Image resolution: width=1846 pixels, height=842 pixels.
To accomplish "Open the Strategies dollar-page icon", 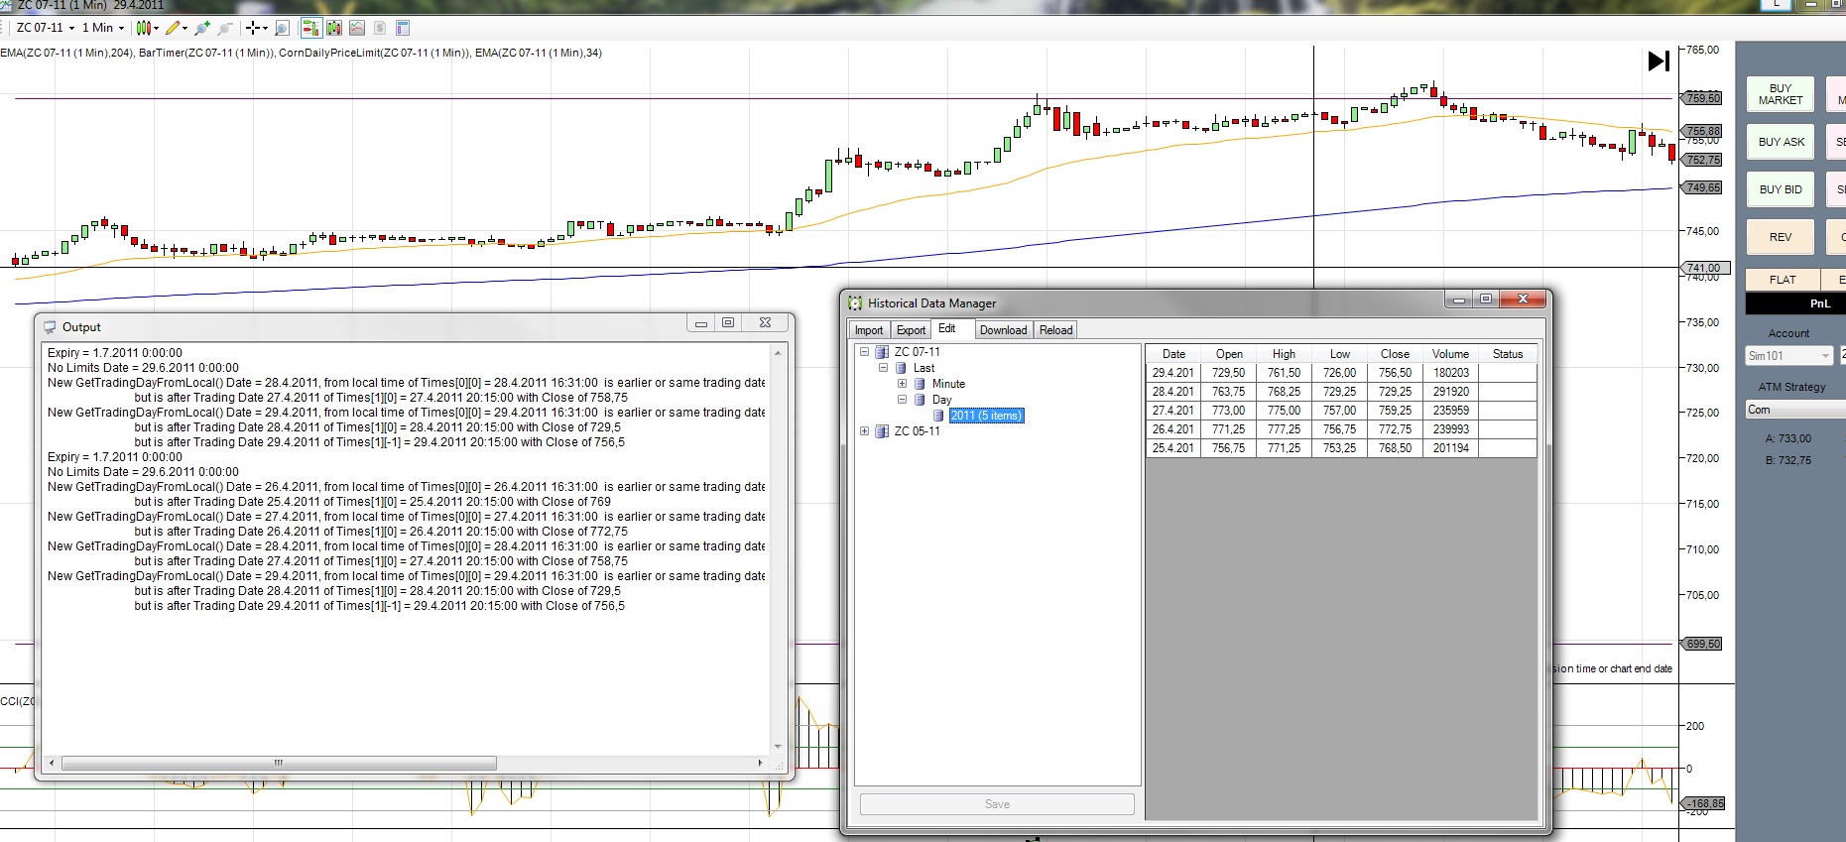I will [x=380, y=28].
